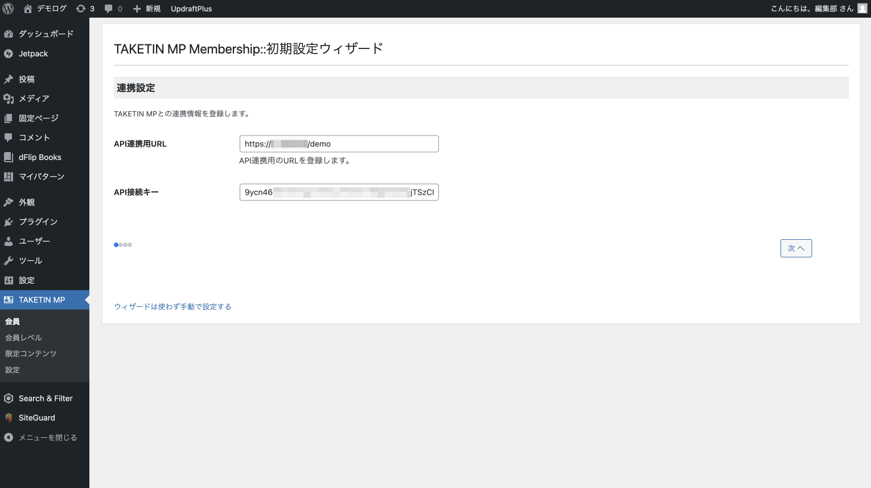Click the TAKETIN MP Membership::初期設定ウィザード title

[x=248, y=49]
